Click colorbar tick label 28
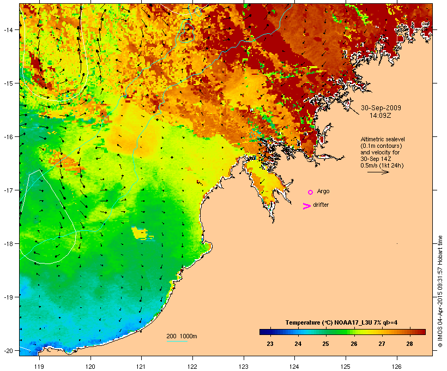This screenshot has width=447, height=371. click(409, 344)
